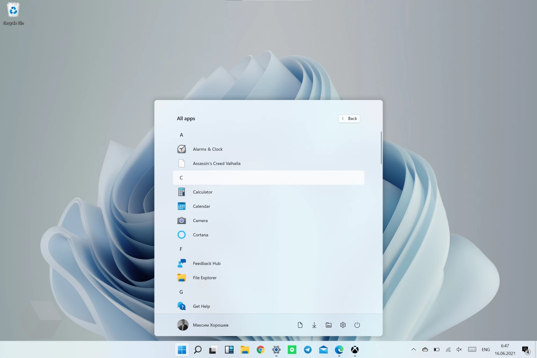Select the letter G section header
This screenshot has height=358, width=537.
(181, 292)
